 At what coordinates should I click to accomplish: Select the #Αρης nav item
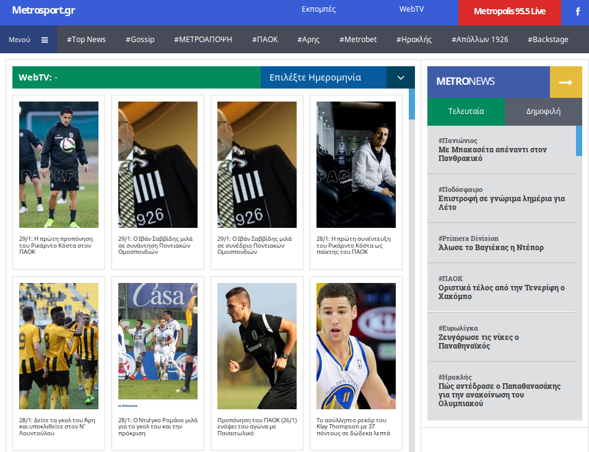pos(308,40)
